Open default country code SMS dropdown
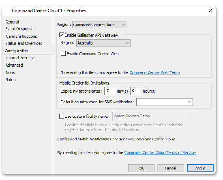Image resolution: width=223 pixels, height=180 pixels. [165, 102]
